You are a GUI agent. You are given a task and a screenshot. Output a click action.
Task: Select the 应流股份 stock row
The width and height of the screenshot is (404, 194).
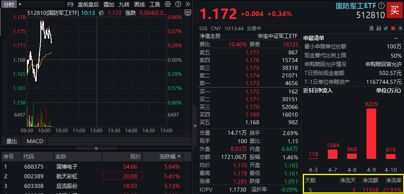point(96,186)
